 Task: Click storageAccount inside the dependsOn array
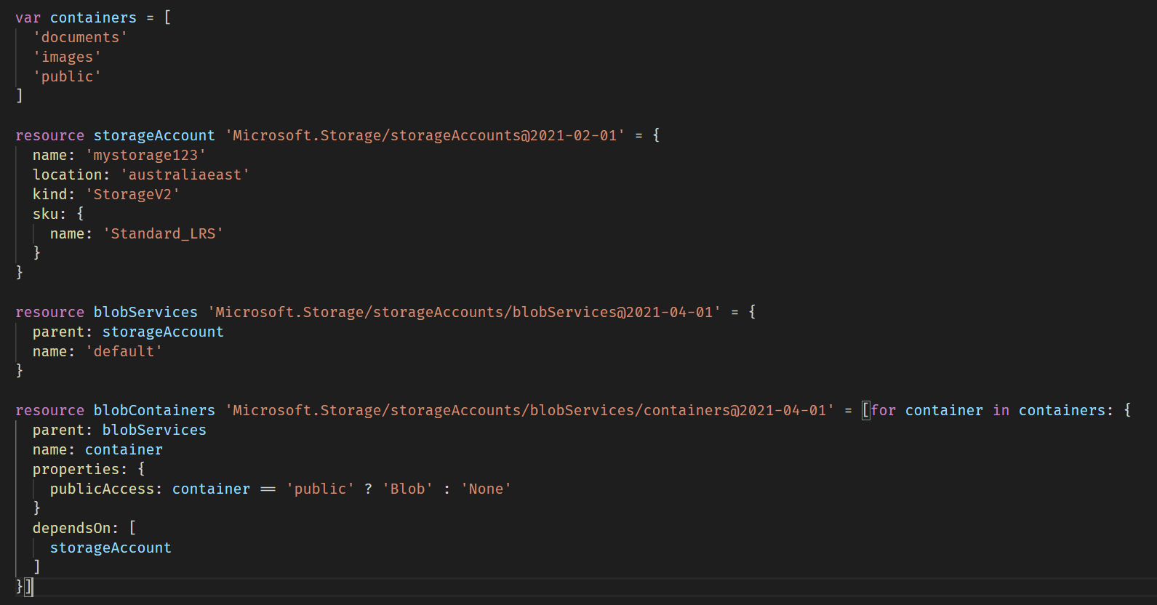(x=111, y=548)
